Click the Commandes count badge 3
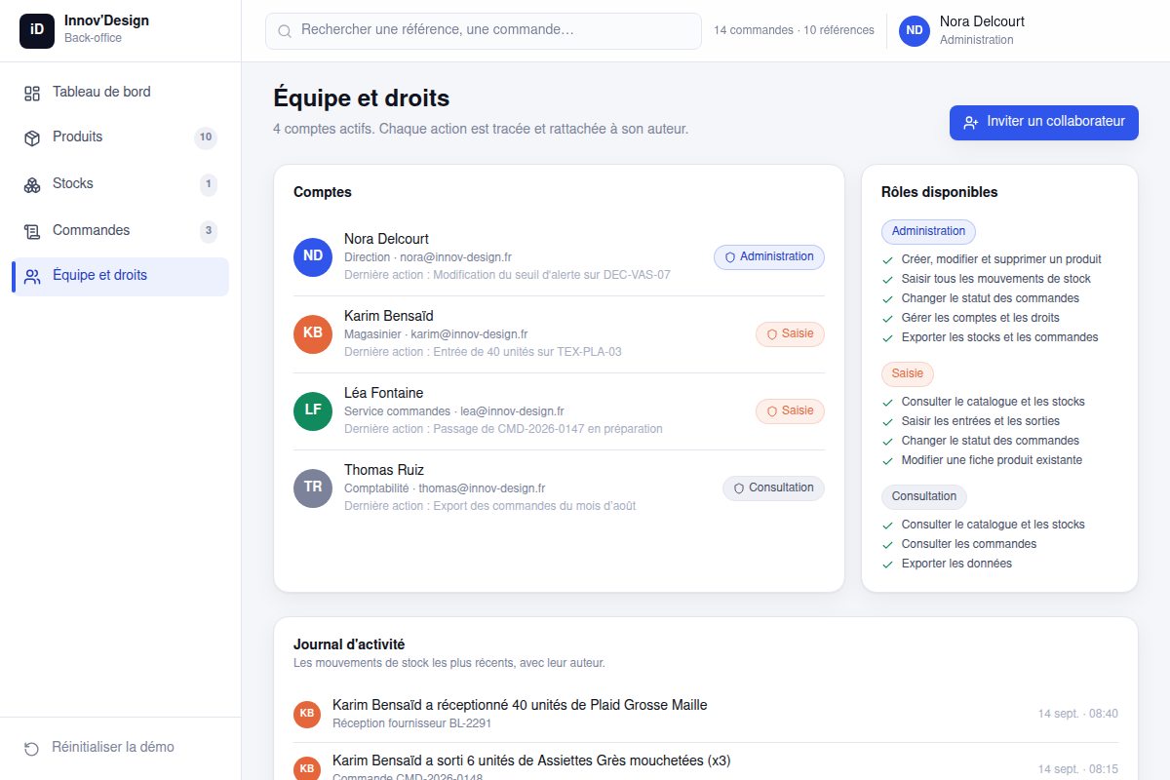1170x780 pixels. click(x=208, y=231)
